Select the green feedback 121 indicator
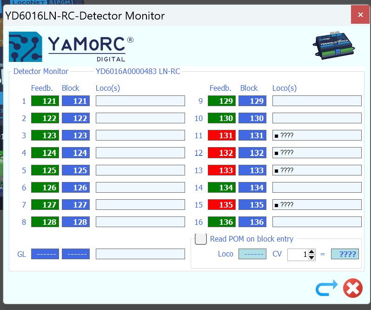The width and height of the screenshot is (371, 310). click(x=45, y=101)
